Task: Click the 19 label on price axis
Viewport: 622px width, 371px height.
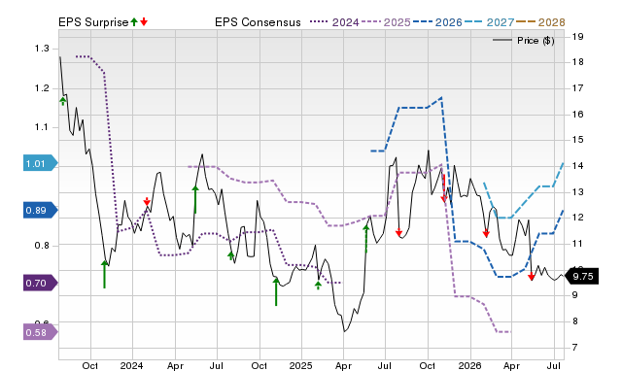Action: pyautogui.click(x=577, y=37)
